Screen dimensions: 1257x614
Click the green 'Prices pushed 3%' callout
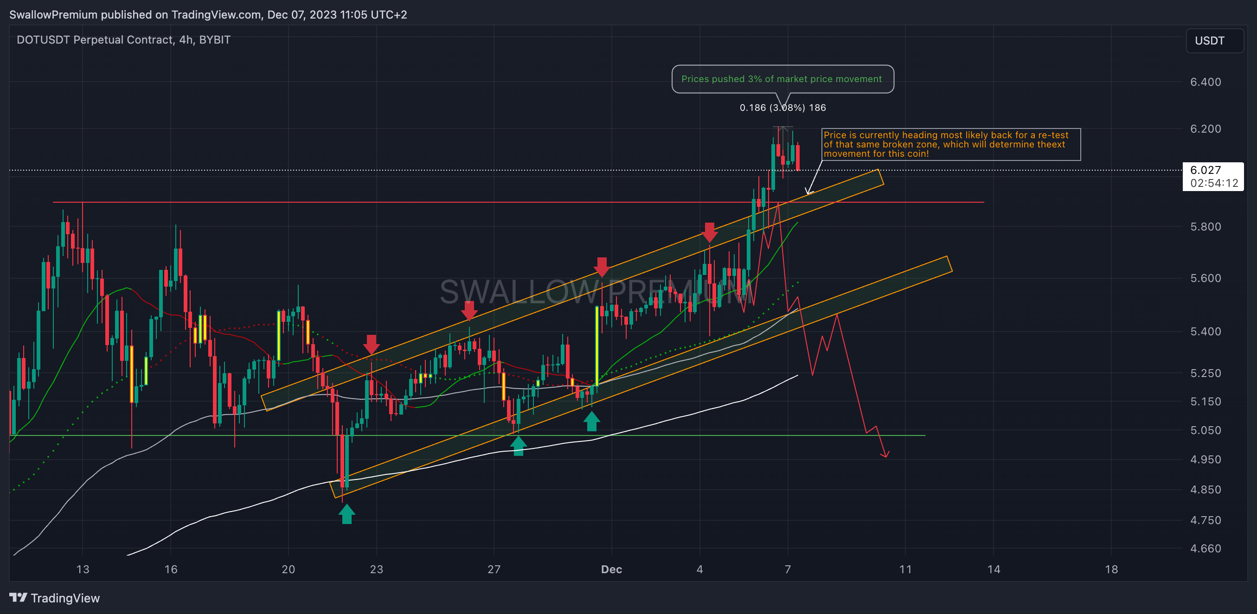pyautogui.click(x=782, y=79)
